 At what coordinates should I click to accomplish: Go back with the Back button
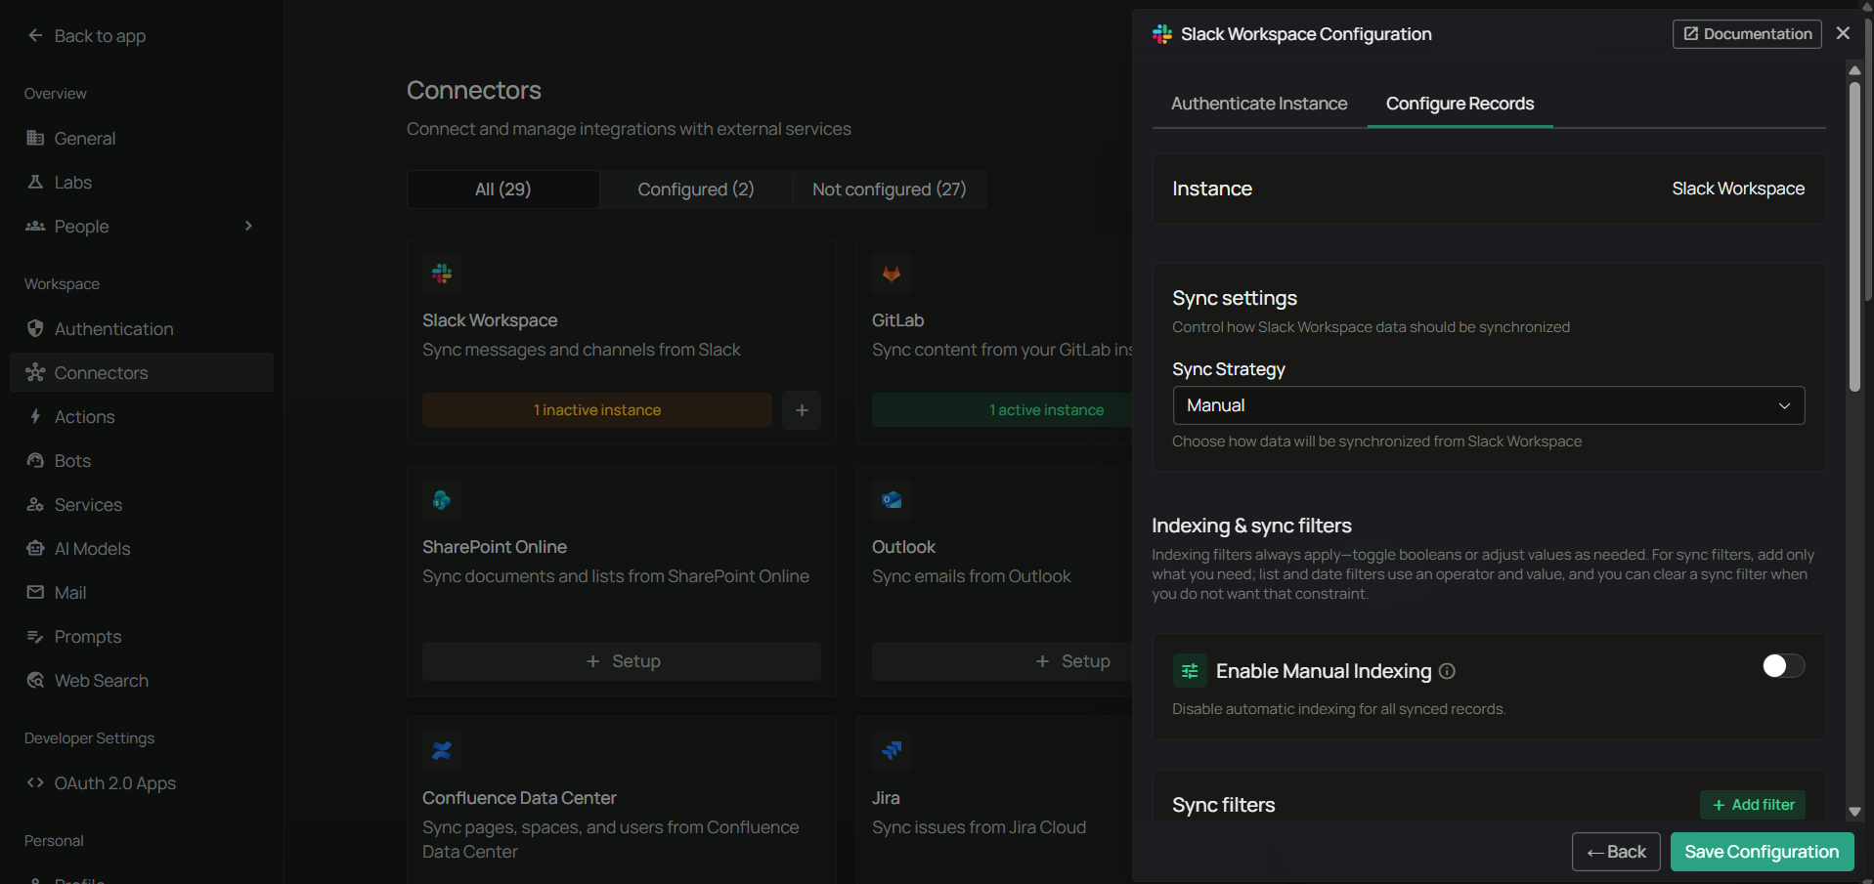pos(1616,852)
